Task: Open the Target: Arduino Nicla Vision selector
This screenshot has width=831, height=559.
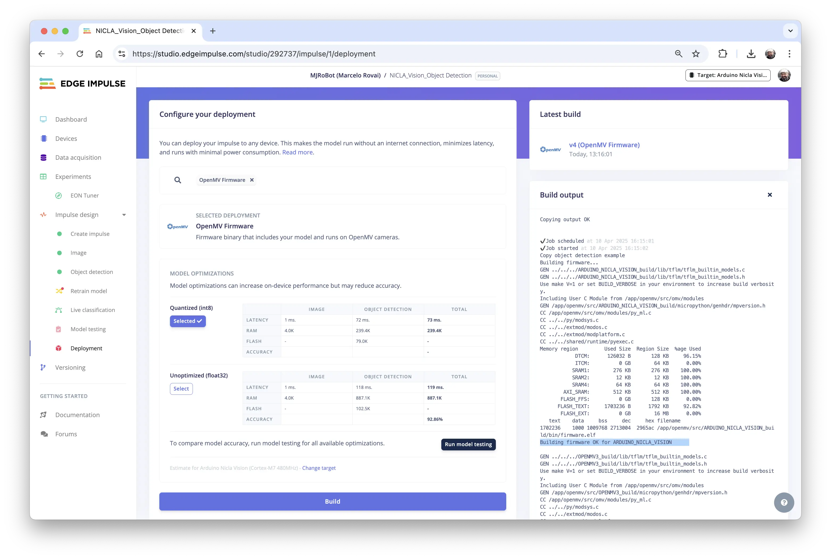Action: 728,75
